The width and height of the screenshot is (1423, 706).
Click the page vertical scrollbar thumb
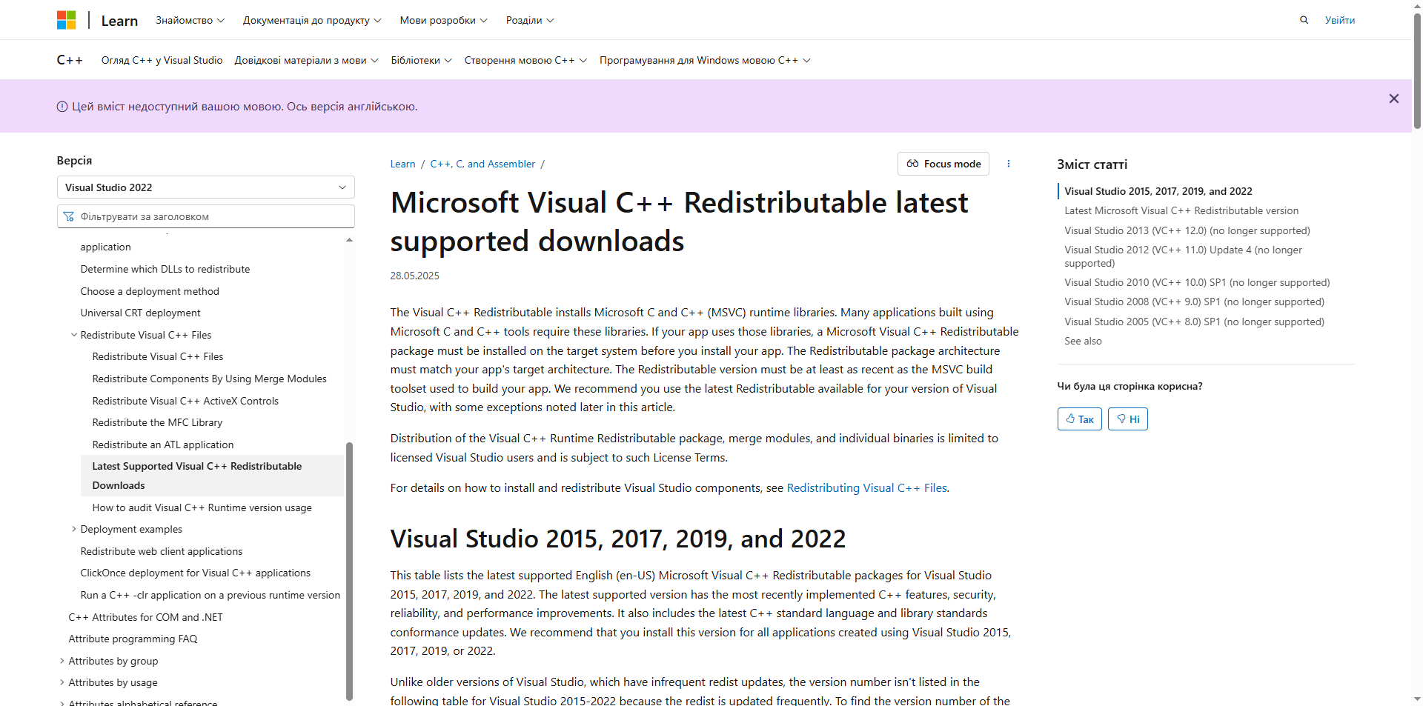tap(1417, 72)
